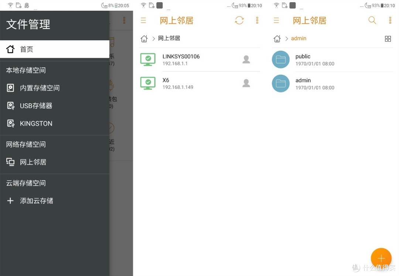Switch to grid view layout

point(388,39)
